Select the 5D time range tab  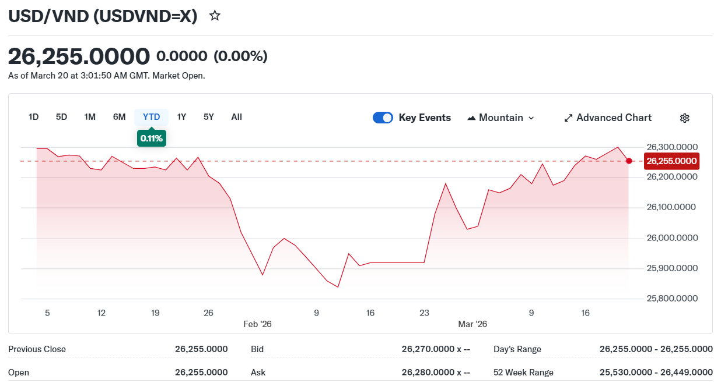point(61,117)
